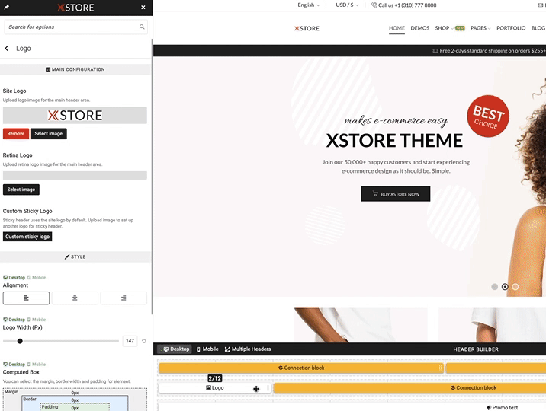Go to the third slider dot
The height and width of the screenshot is (411, 546).
[x=515, y=287]
